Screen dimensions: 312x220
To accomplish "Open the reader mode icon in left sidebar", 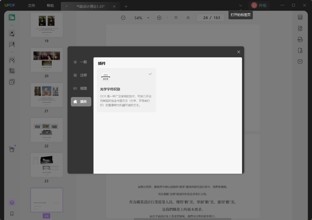I will [x=12, y=17].
